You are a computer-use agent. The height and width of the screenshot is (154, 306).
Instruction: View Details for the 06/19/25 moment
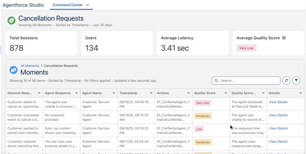(x=278, y=102)
